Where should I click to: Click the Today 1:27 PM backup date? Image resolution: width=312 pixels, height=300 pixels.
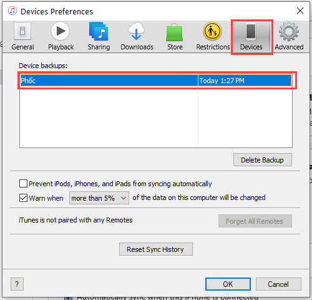222,81
